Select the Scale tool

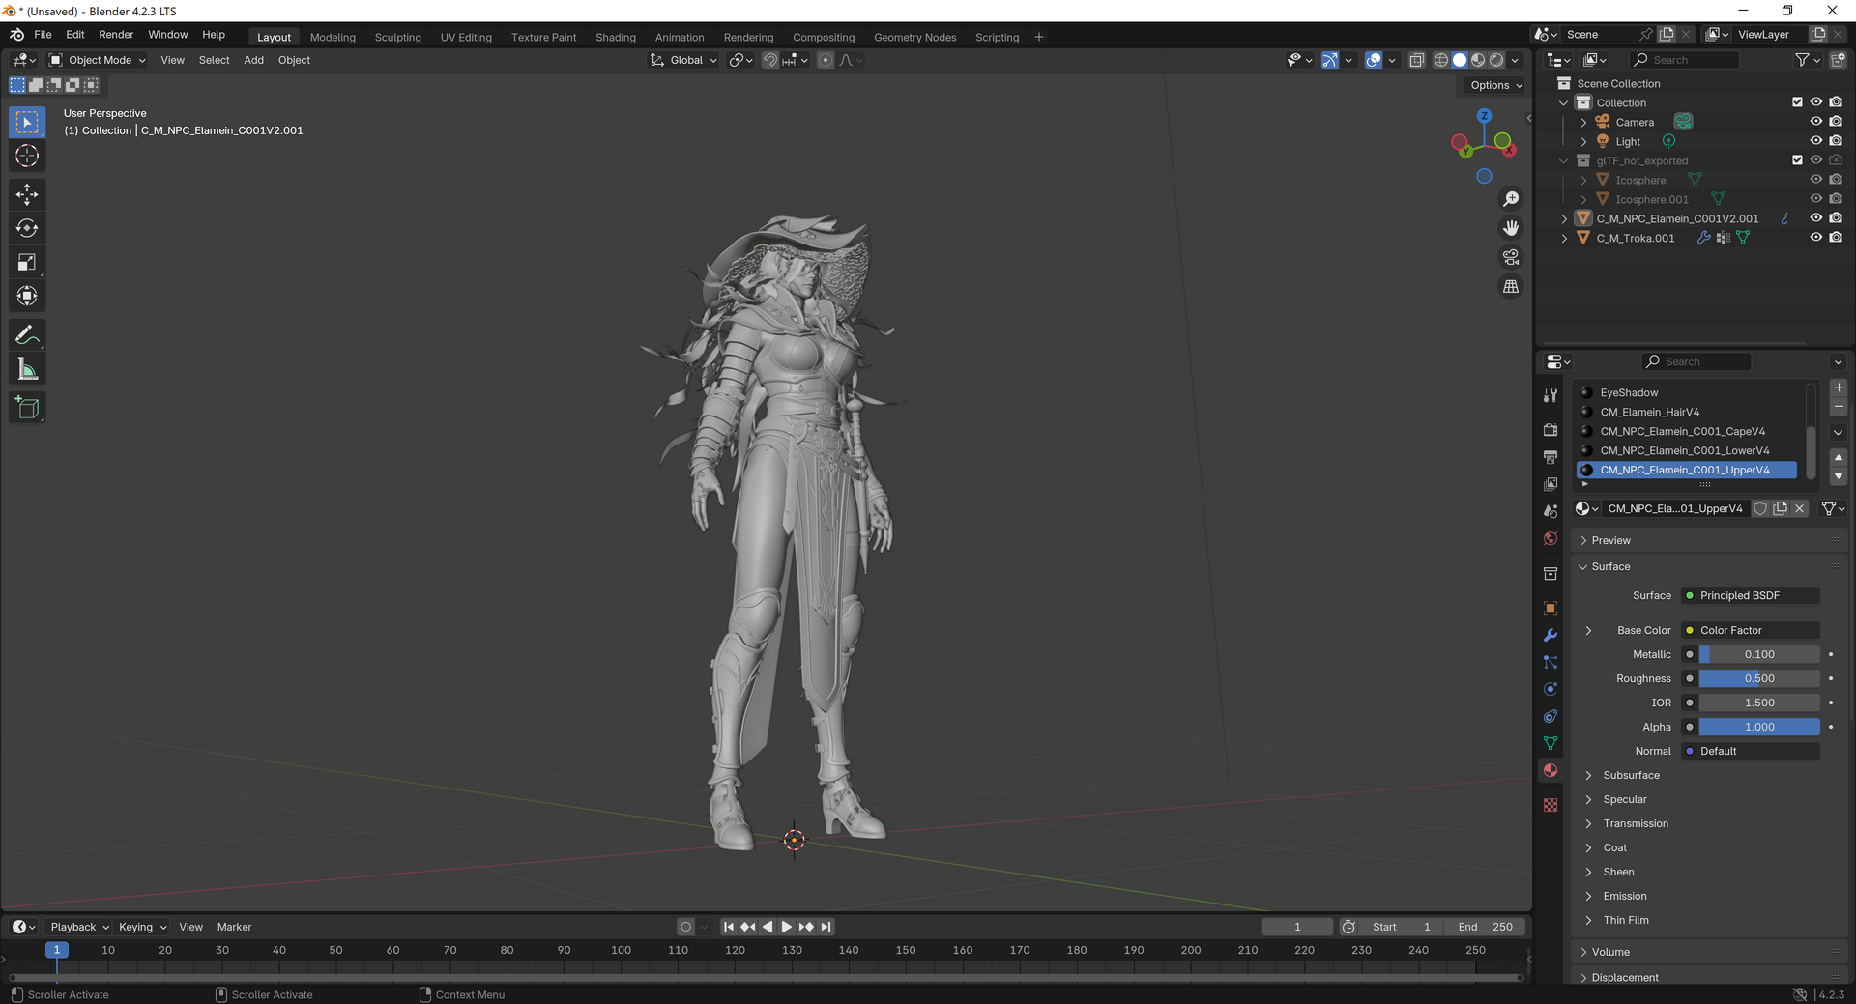click(27, 262)
